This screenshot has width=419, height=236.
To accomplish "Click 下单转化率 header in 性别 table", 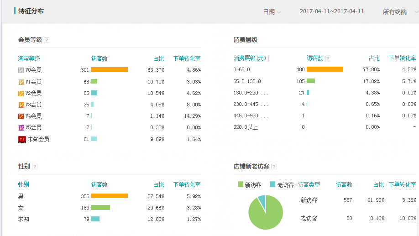I will [187, 184].
